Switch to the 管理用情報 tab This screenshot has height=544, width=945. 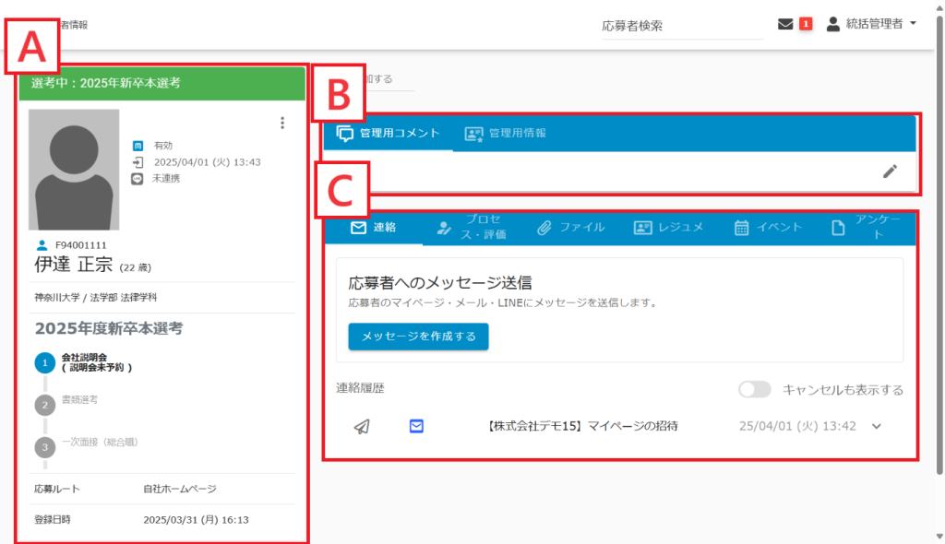pyautogui.click(x=506, y=134)
